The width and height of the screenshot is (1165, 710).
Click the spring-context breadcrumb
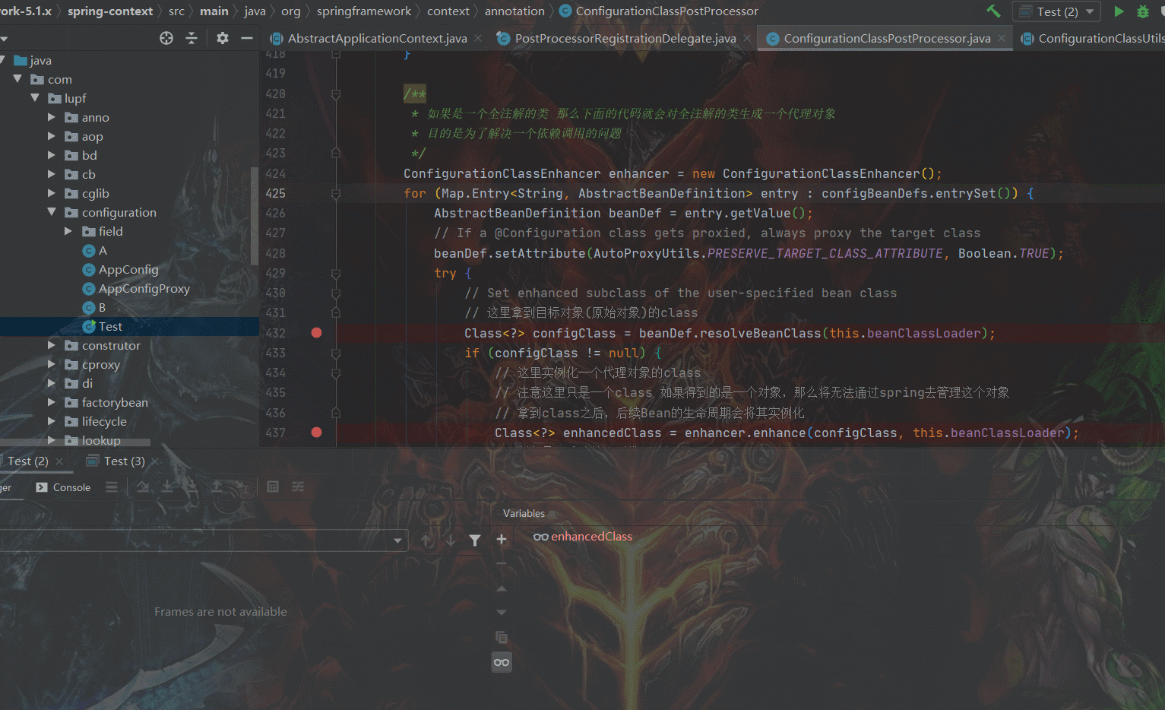tap(110, 11)
